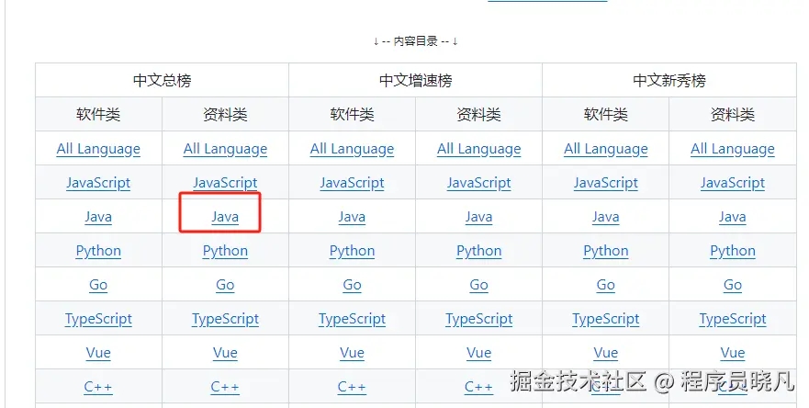Image resolution: width=809 pixels, height=408 pixels.
Task: Jump to Go list under 中文总榜 软件类
Action: point(98,285)
